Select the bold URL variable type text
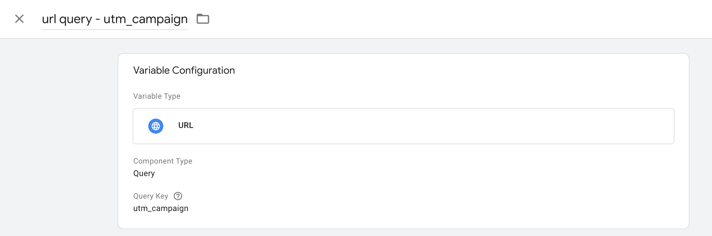Image resolution: width=712 pixels, height=236 pixels. coord(186,125)
